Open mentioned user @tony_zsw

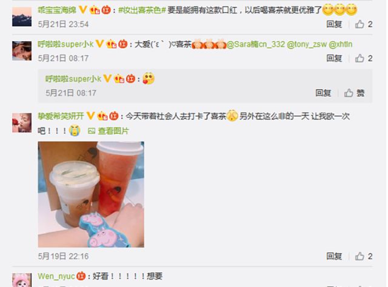click(x=307, y=44)
